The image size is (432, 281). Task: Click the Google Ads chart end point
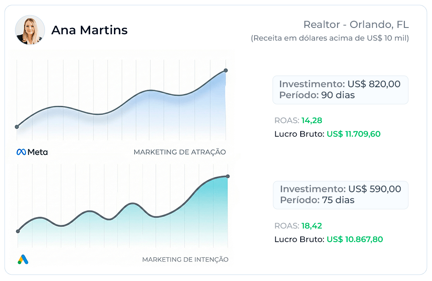(228, 176)
